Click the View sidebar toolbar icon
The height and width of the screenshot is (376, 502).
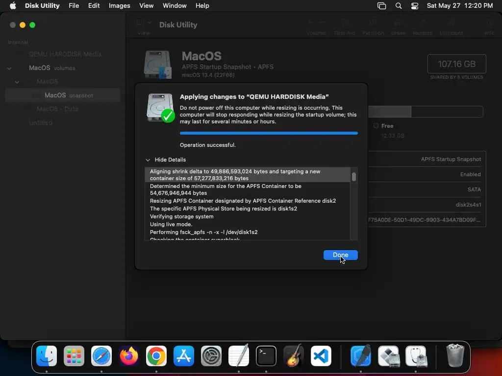[140, 23]
